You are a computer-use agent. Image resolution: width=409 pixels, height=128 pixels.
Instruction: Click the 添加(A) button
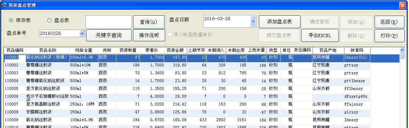coord(357,22)
